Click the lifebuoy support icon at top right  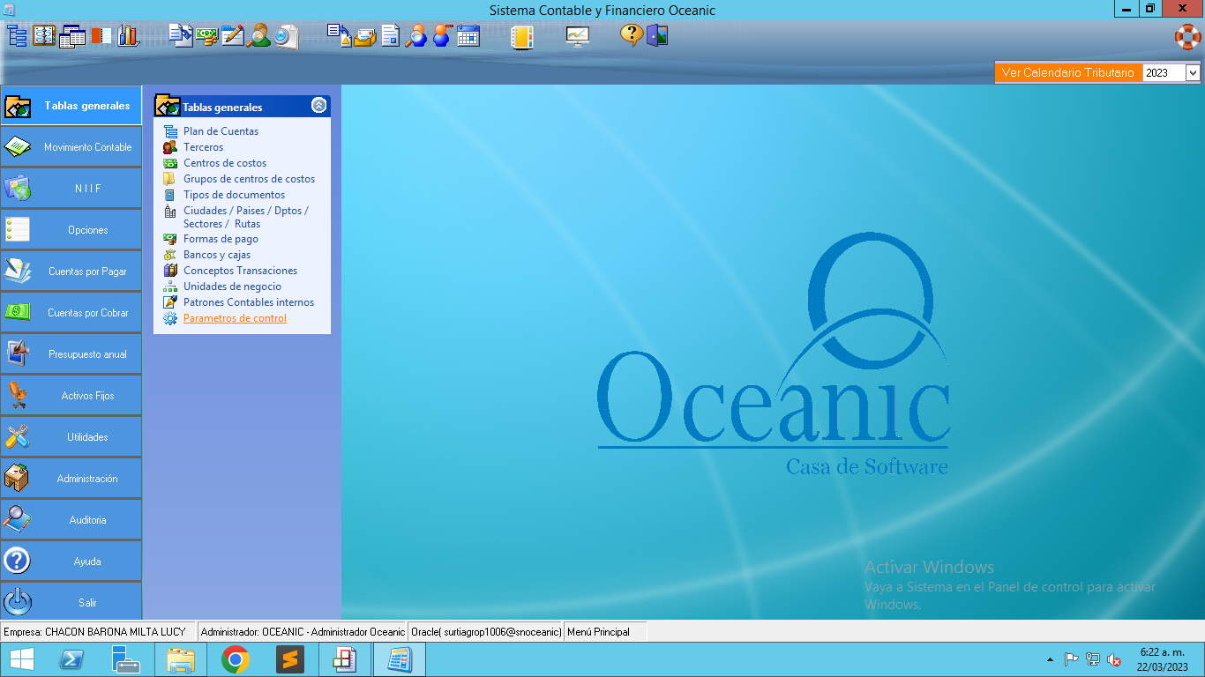pos(1187,36)
